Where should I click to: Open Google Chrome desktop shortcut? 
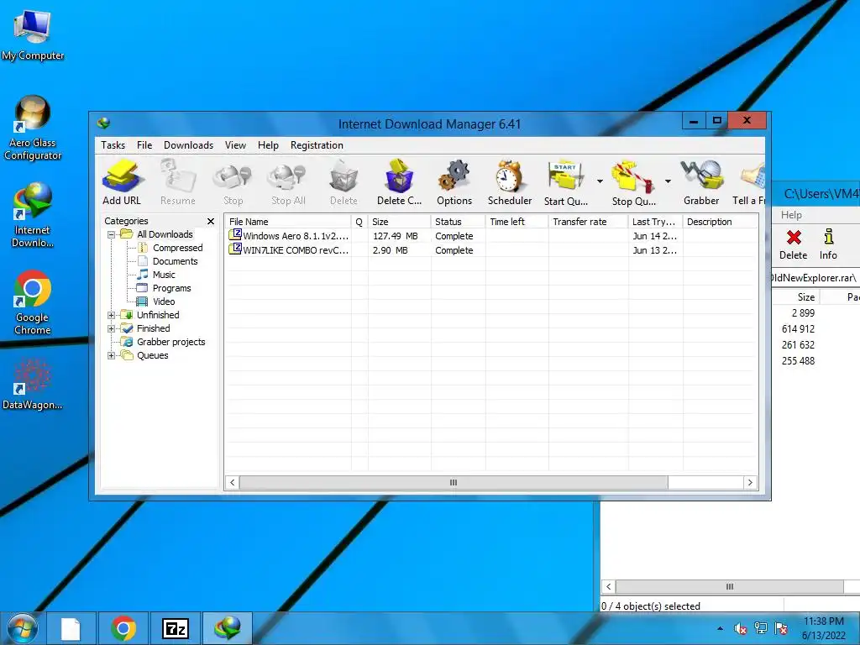coord(33,302)
